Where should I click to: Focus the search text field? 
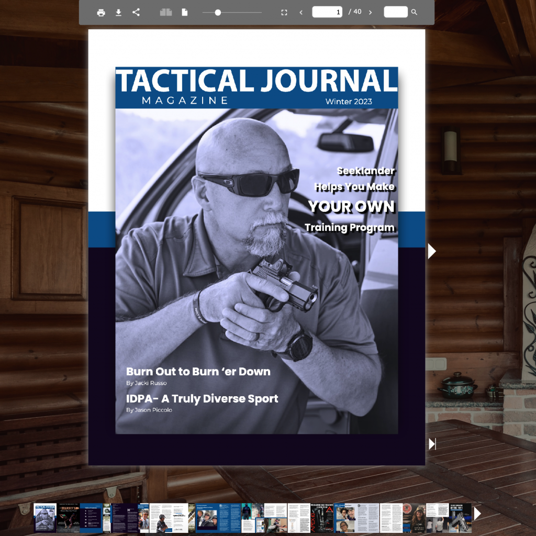395,12
